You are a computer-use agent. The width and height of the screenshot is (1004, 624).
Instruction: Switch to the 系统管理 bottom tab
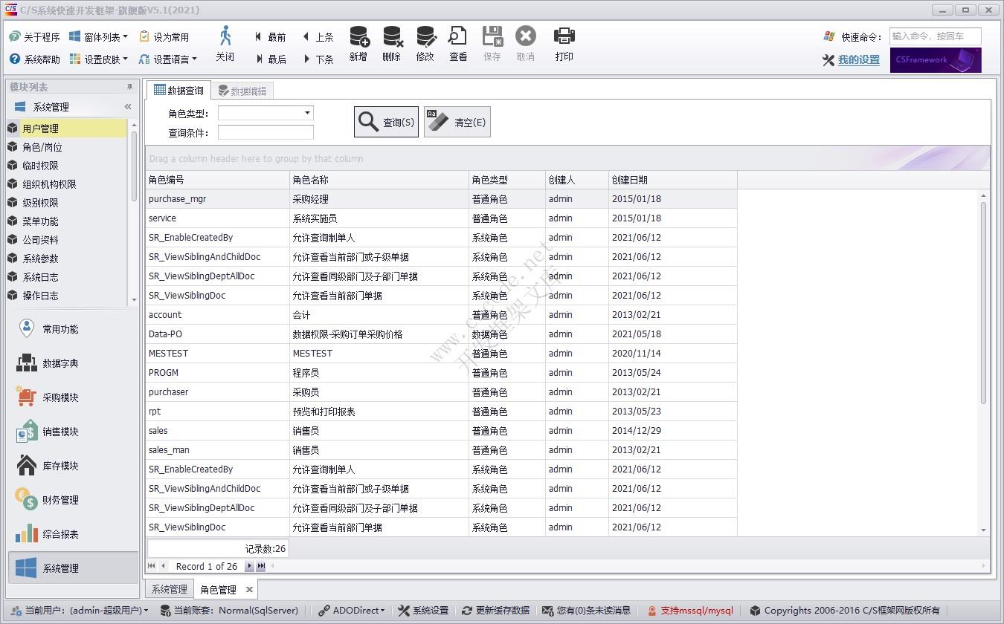point(169,588)
